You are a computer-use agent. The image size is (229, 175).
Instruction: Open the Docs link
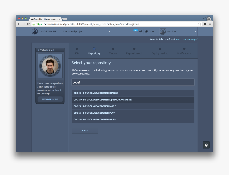[150, 31]
